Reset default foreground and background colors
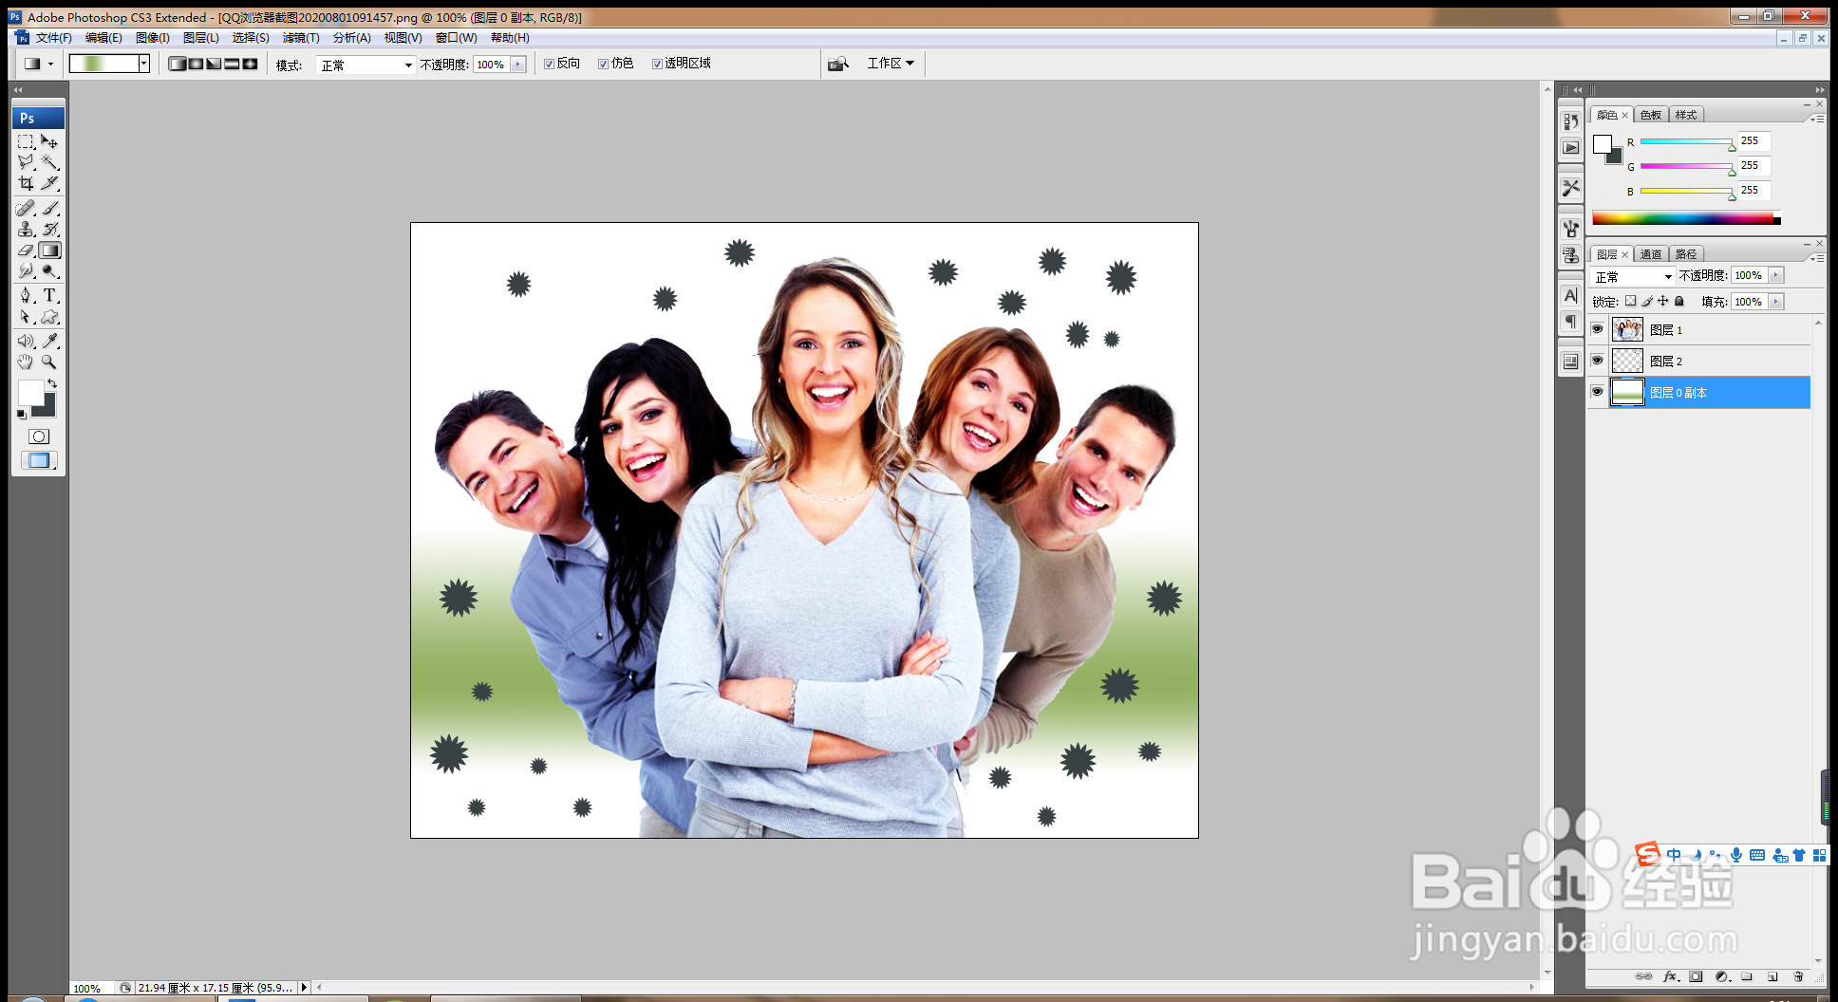Image resolution: width=1838 pixels, height=1002 pixels. point(22,414)
